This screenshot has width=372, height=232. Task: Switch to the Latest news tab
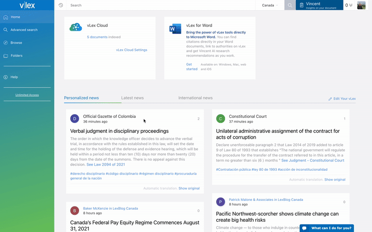(133, 98)
